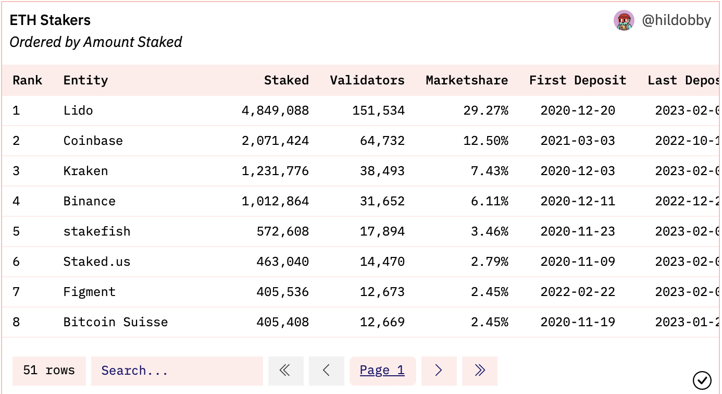Select the Figment entity cell
This screenshot has width=722, height=394.
pos(90,292)
